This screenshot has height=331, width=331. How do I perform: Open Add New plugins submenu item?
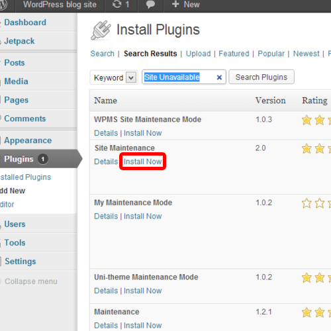[x=13, y=191]
